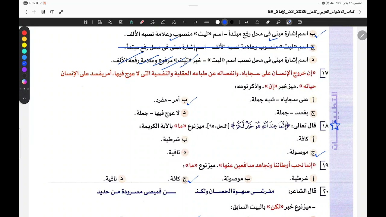The image size is (386, 217).
Task: Open the three-dot more options menu
Action: [x=27, y=12]
